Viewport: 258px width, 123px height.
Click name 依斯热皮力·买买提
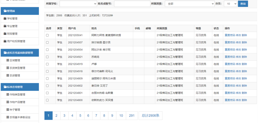pos(102,100)
